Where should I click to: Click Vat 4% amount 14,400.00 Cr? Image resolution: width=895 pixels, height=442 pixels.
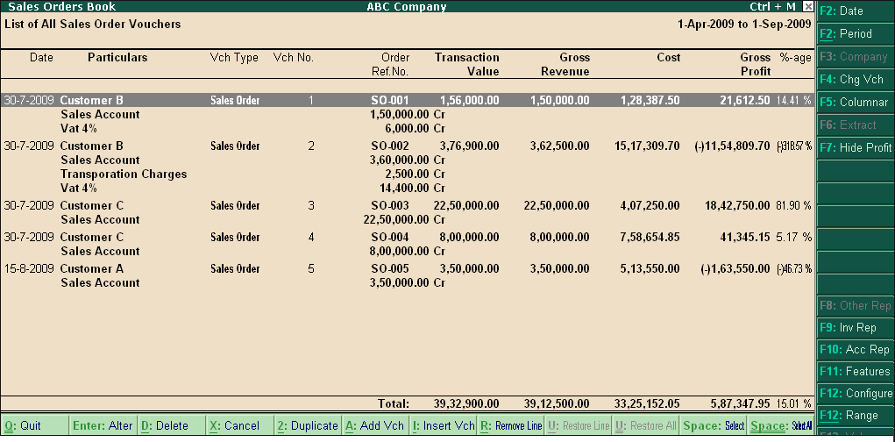[412, 188]
